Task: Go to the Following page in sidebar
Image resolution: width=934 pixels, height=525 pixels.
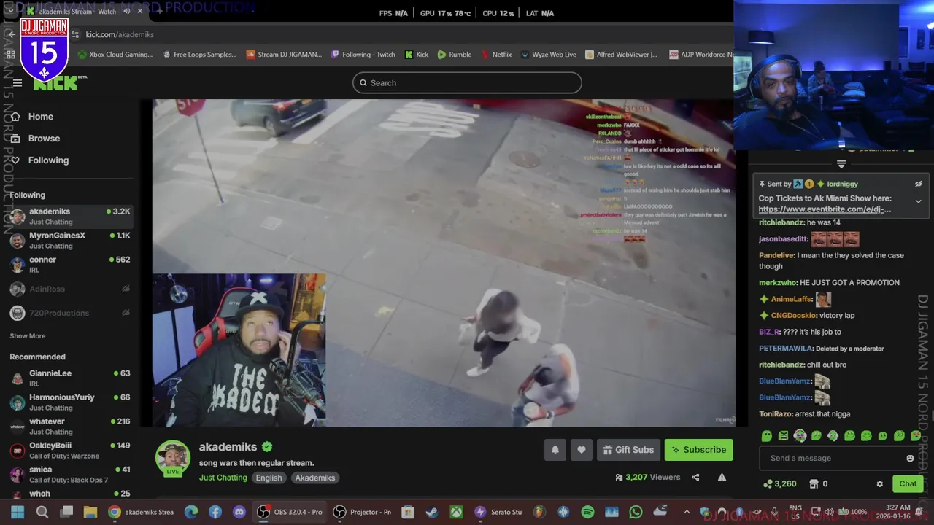Action: (x=47, y=160)
